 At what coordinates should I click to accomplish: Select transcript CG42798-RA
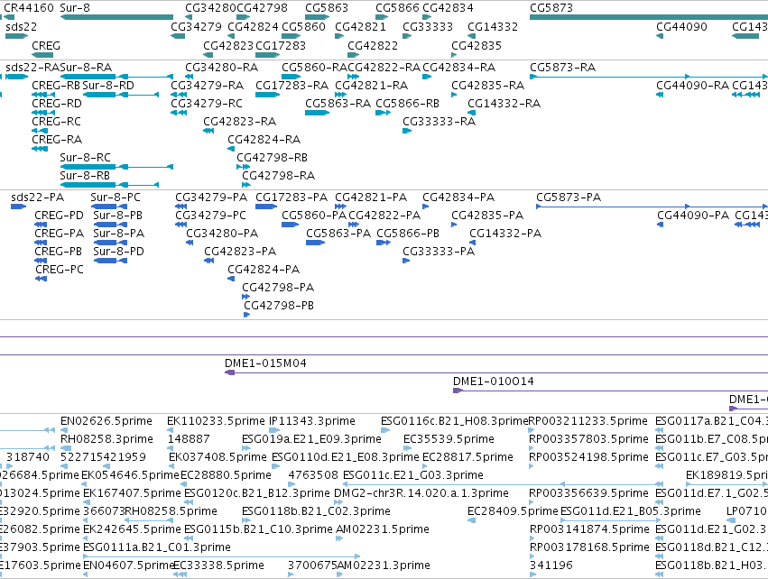pyautogui.click(x=279, y=175)
